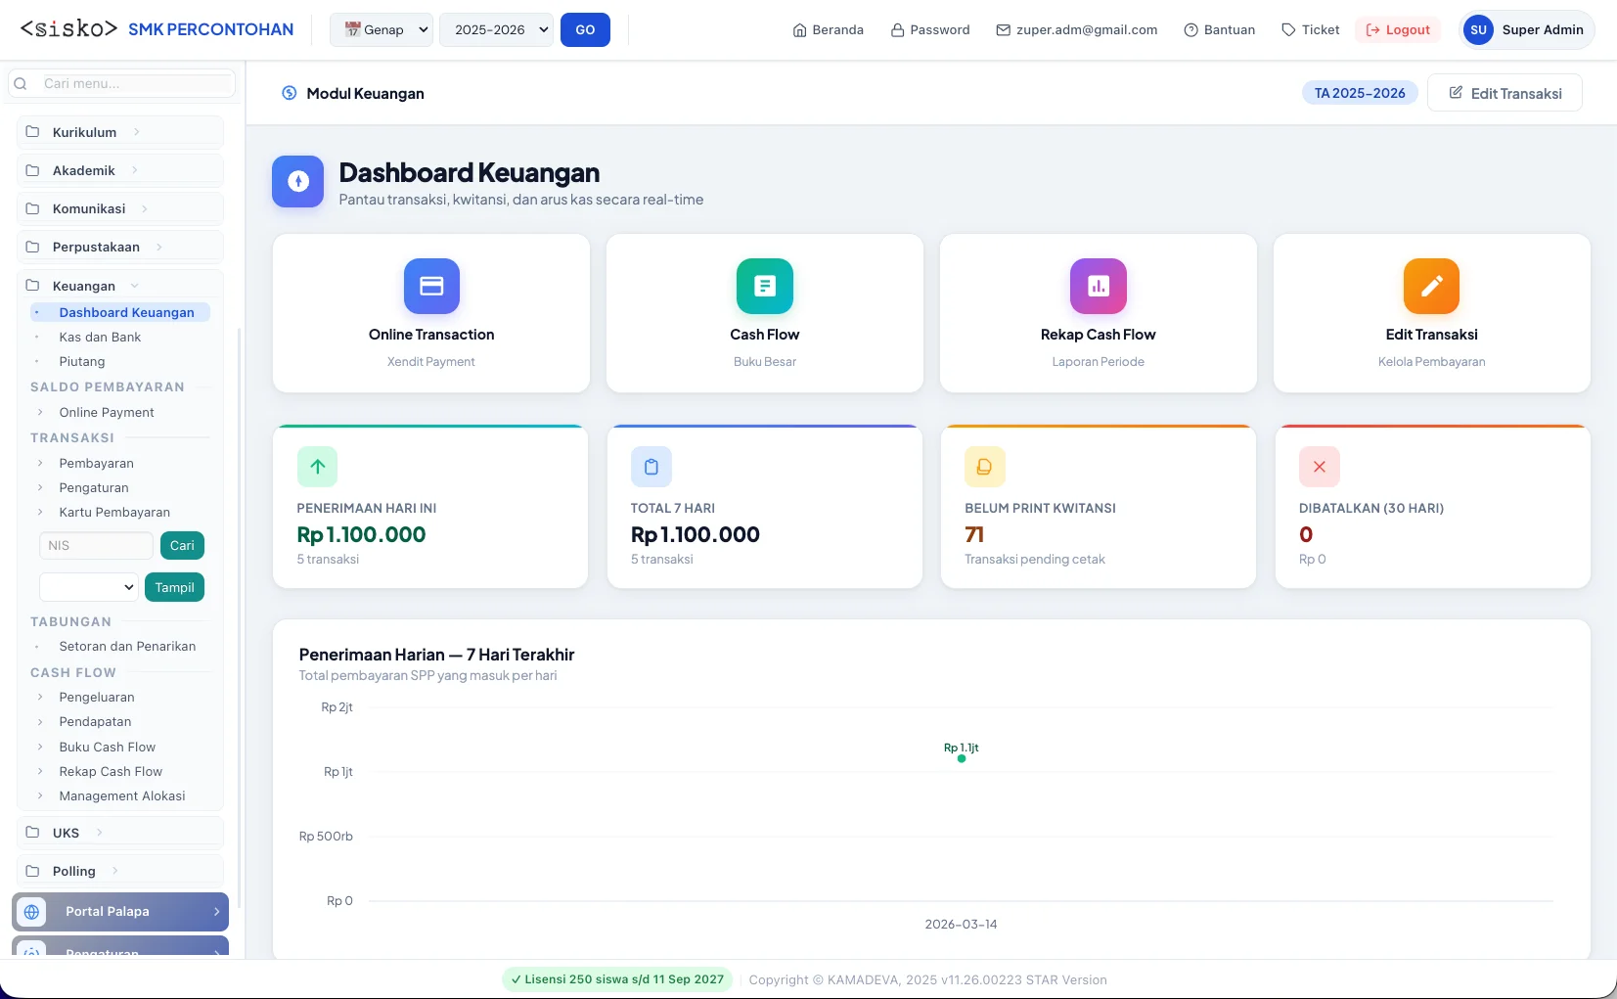Collapse the Keuangan menu section

click(x=134, y=286)
